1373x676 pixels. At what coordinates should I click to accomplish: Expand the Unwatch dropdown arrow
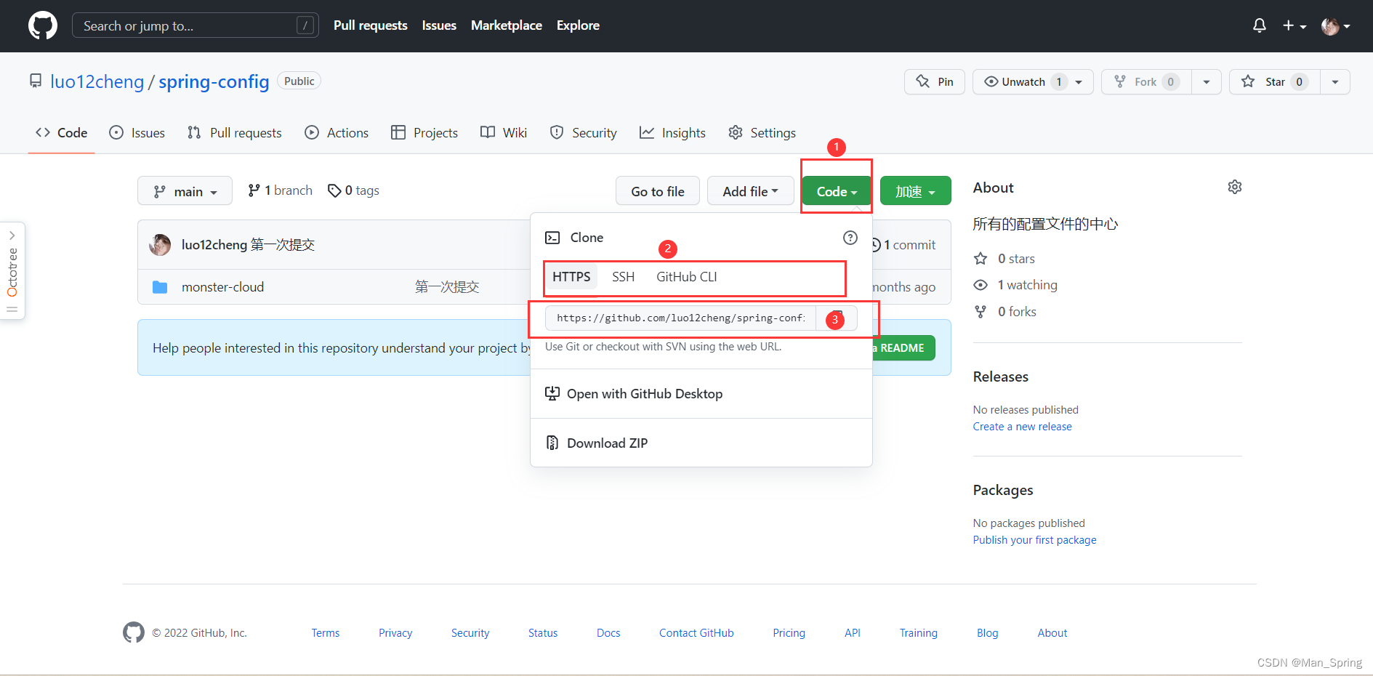1079,82
